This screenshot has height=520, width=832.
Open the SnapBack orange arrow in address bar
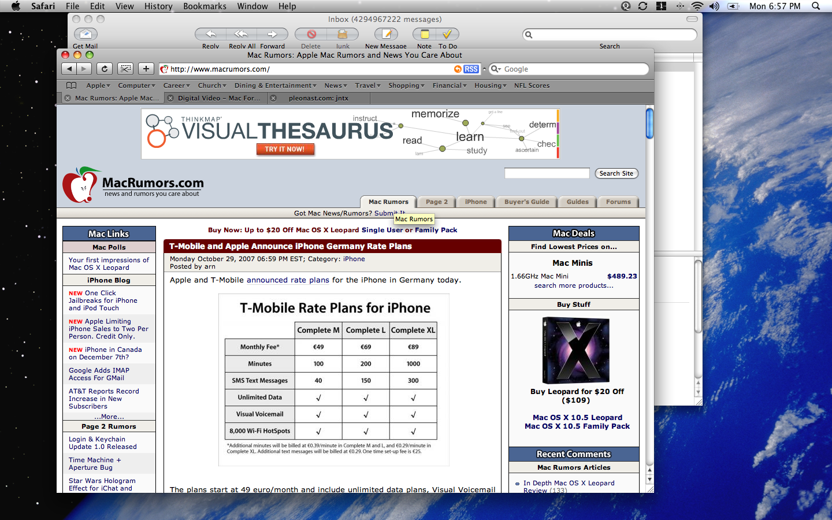point(458,69)
